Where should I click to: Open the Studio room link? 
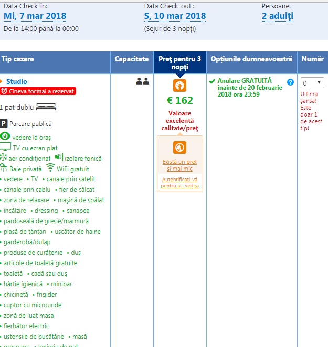tap(17, 81)
